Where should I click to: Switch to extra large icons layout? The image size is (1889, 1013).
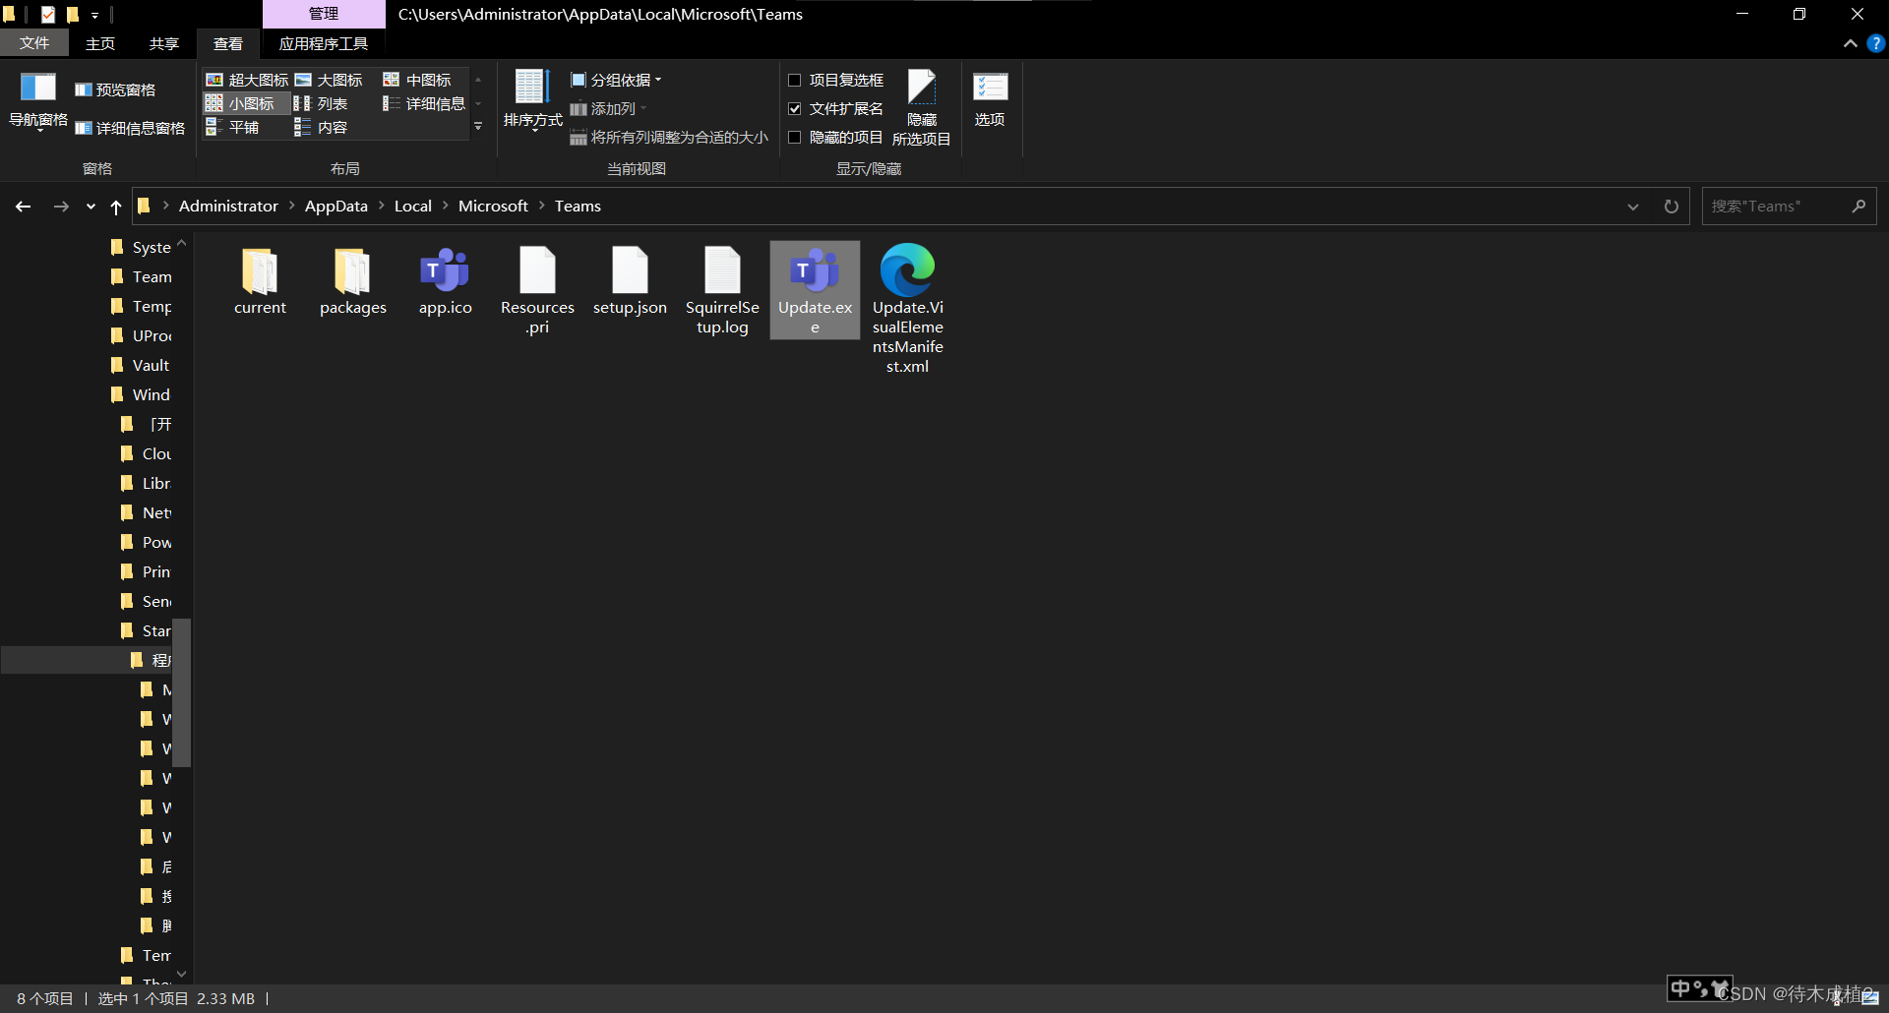247,80
